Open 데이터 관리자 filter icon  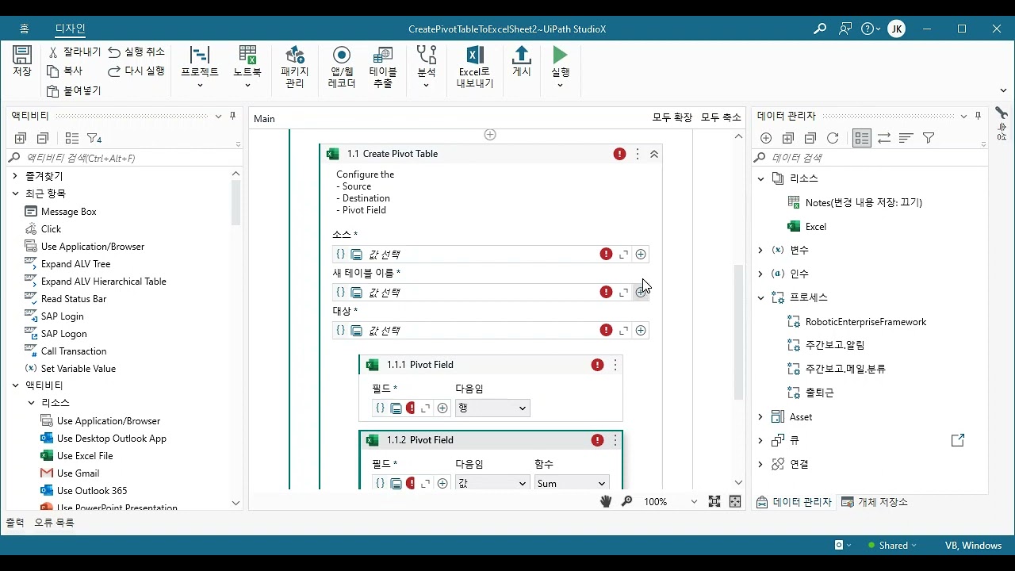pos(929,138)
